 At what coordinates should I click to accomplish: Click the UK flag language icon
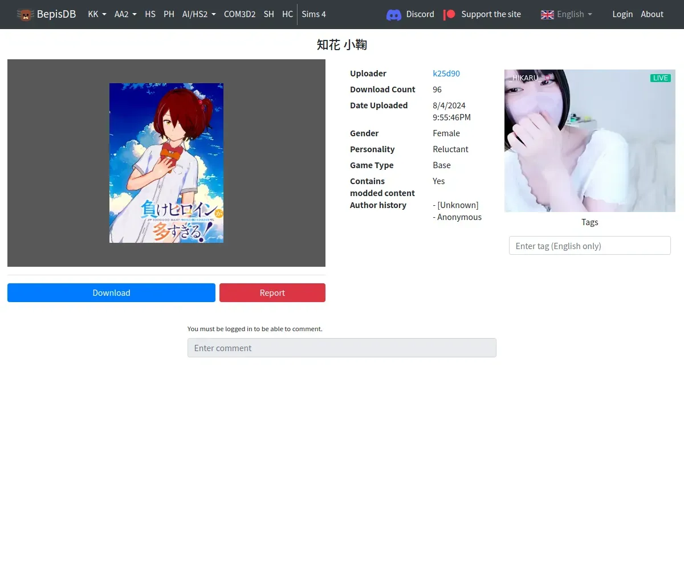point(547,14)
